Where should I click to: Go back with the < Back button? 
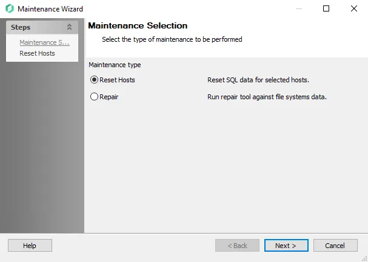237,246
